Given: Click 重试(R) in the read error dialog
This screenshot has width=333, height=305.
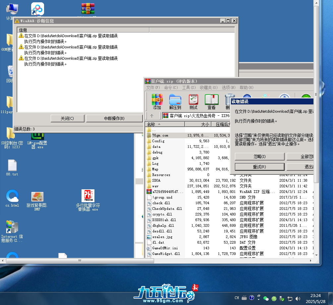Looking at the screenshot, I should [x=259, y=167].
